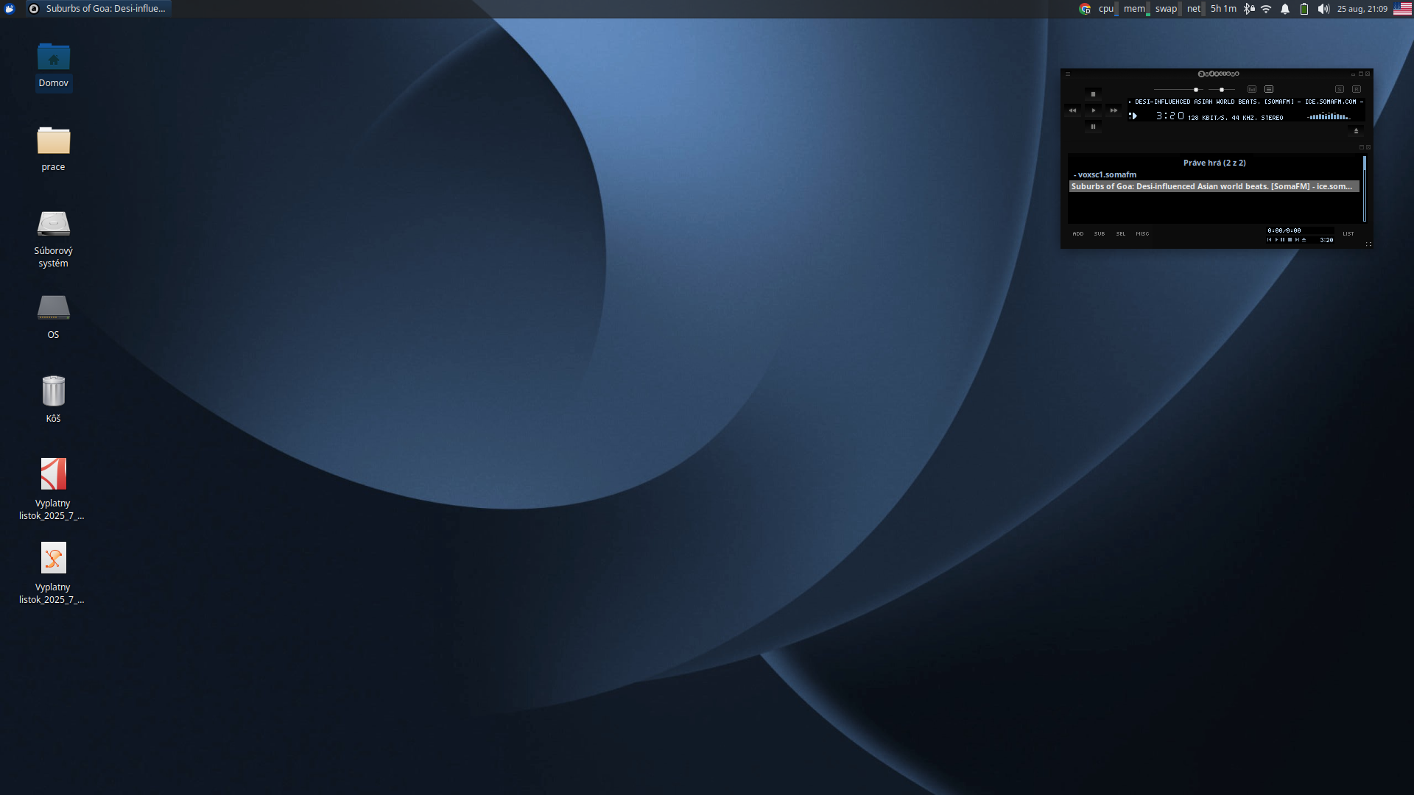Toggle the playlist window button
Viewport: 1414px width, 795px height.
1269,89
